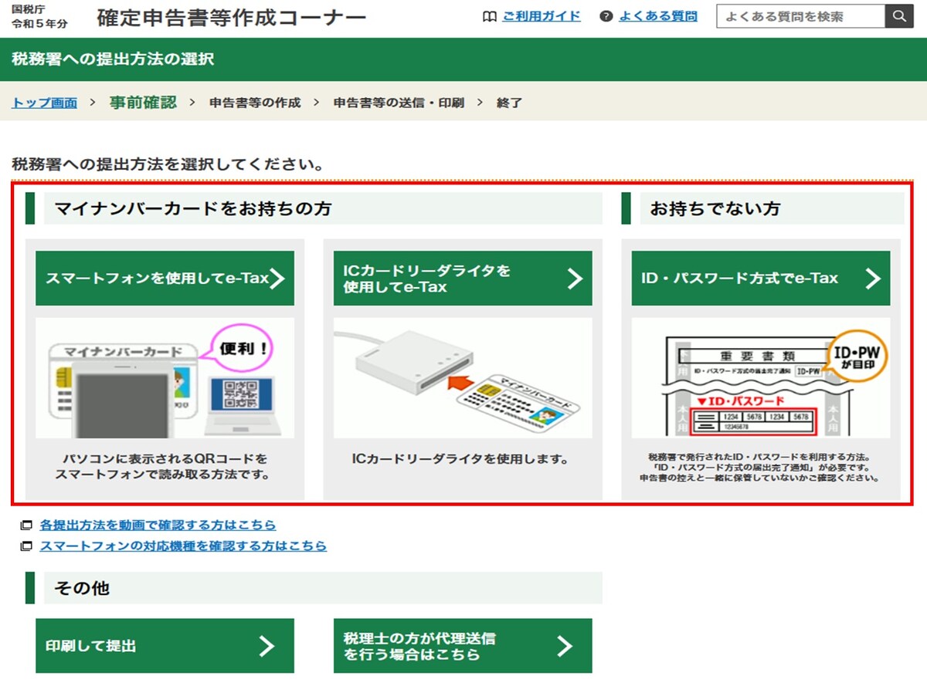Click the chevron arrow on スマートフォンを使用してe-Tax button
The height and width of the screenshot is (686, 927).
point(277,279)
